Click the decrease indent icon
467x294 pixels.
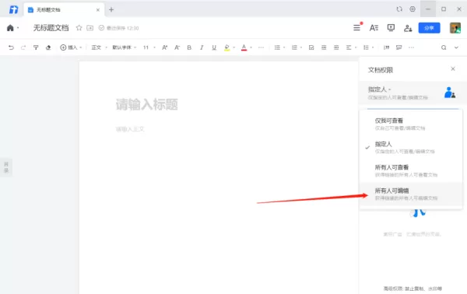click(324, 47)
